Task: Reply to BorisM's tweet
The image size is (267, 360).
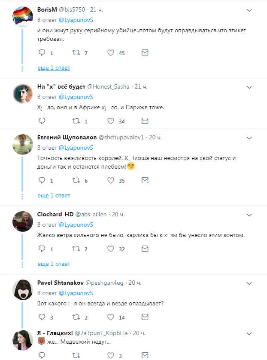Action: [x=42, y=53]
